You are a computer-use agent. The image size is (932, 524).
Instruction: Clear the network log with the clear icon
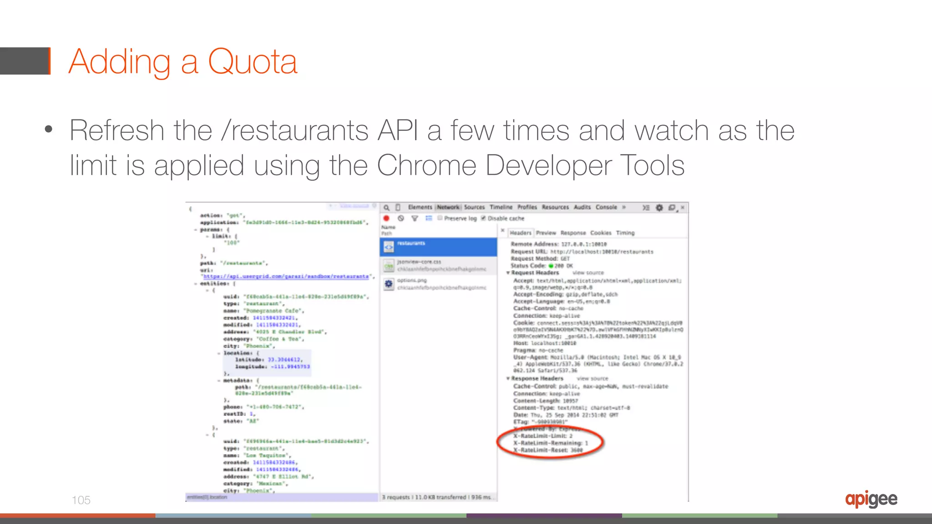pyautogui.click(x=401, y=219)
